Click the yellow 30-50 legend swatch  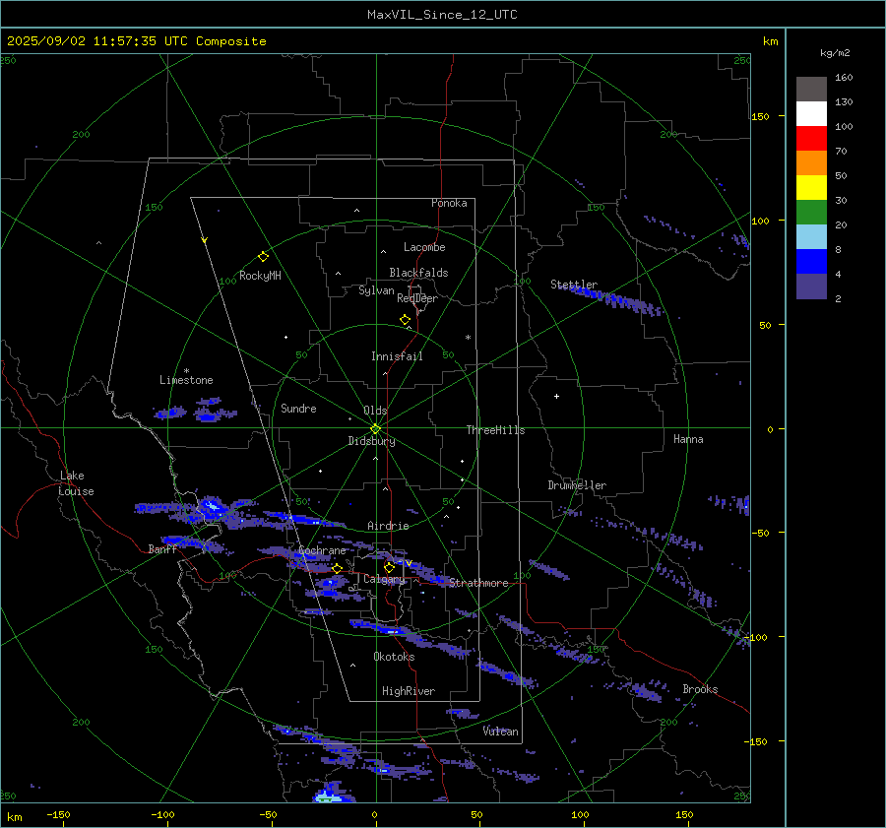811,188
